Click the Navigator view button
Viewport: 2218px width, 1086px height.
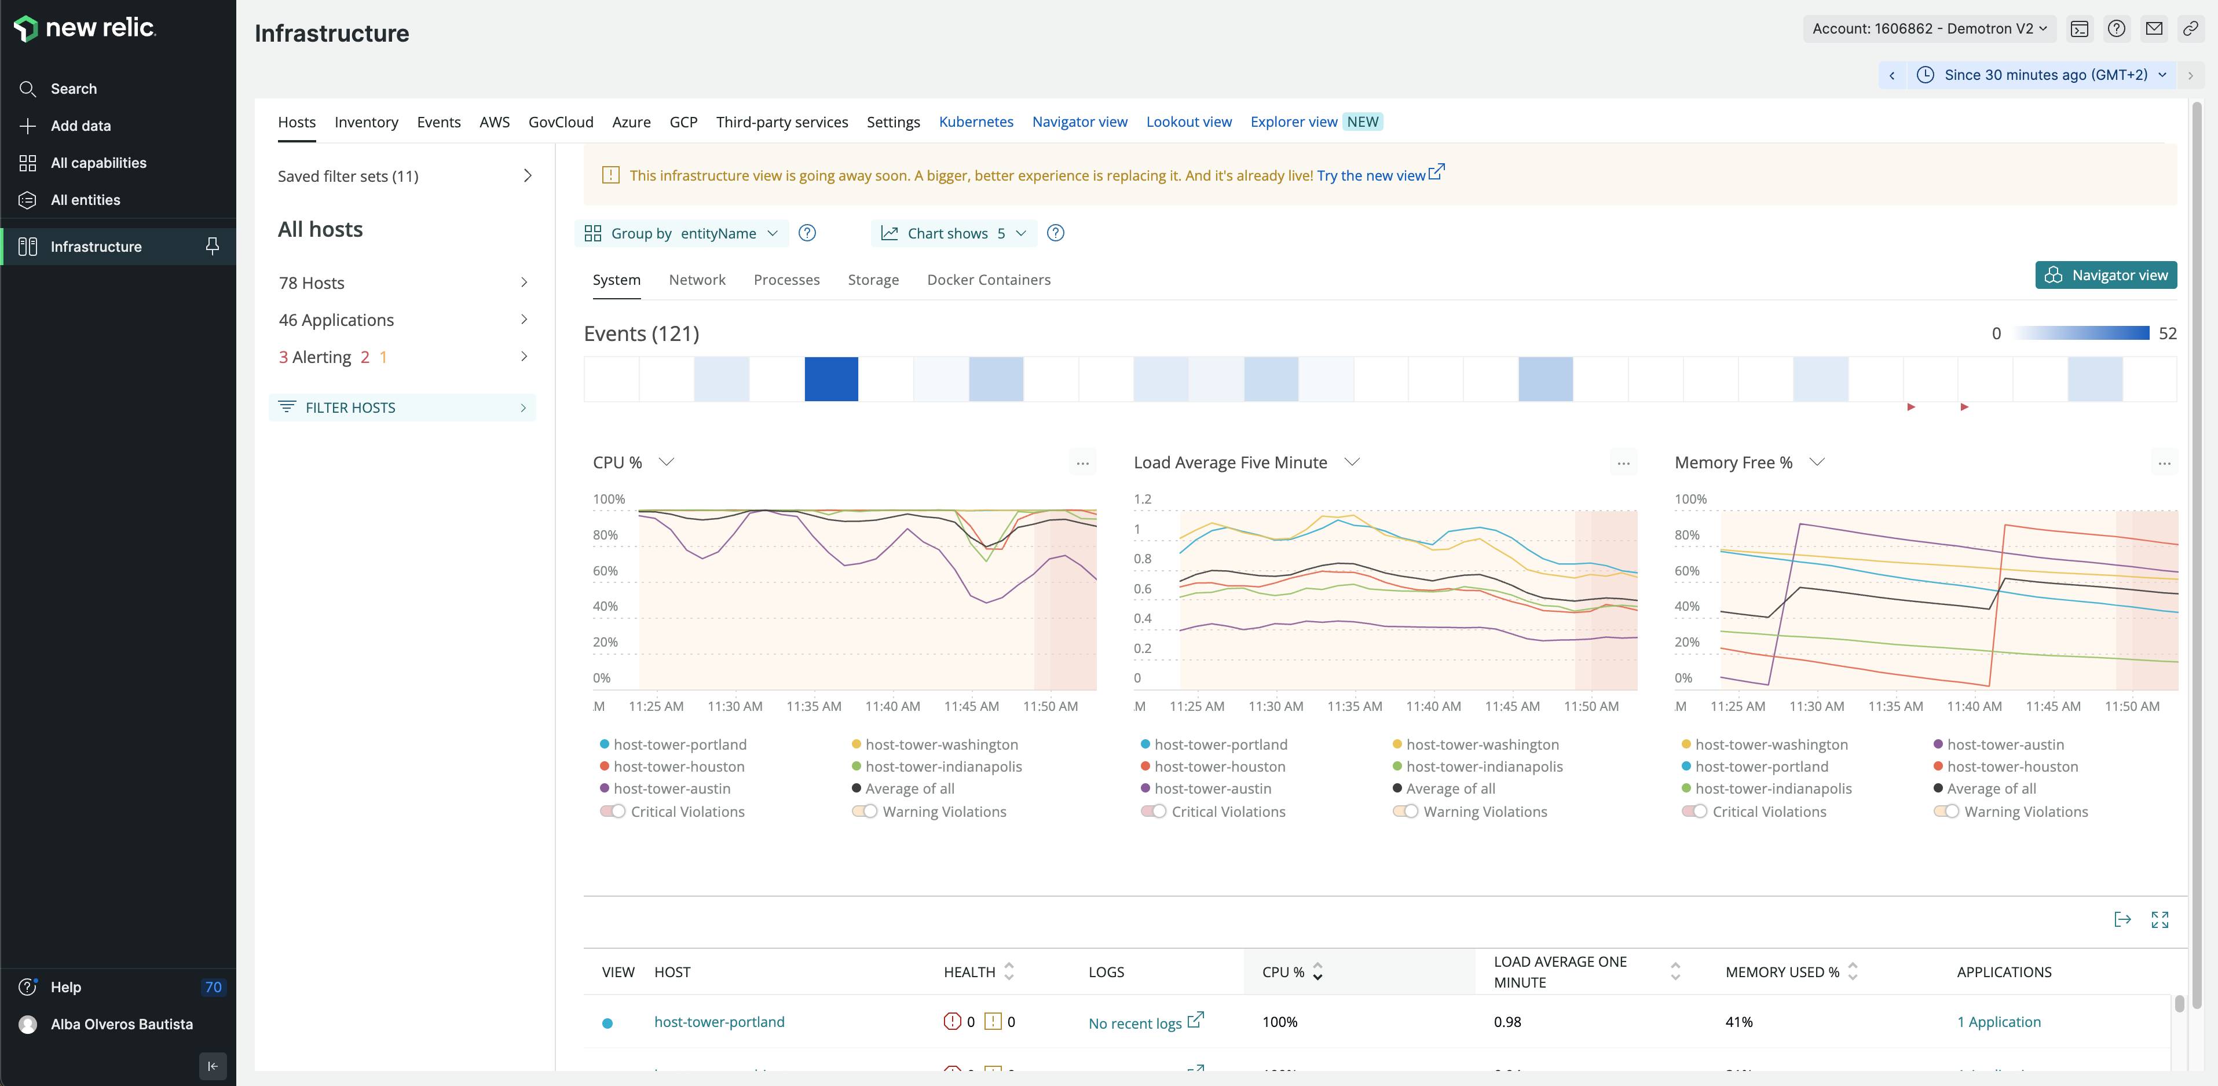(x=2105, y=276)
